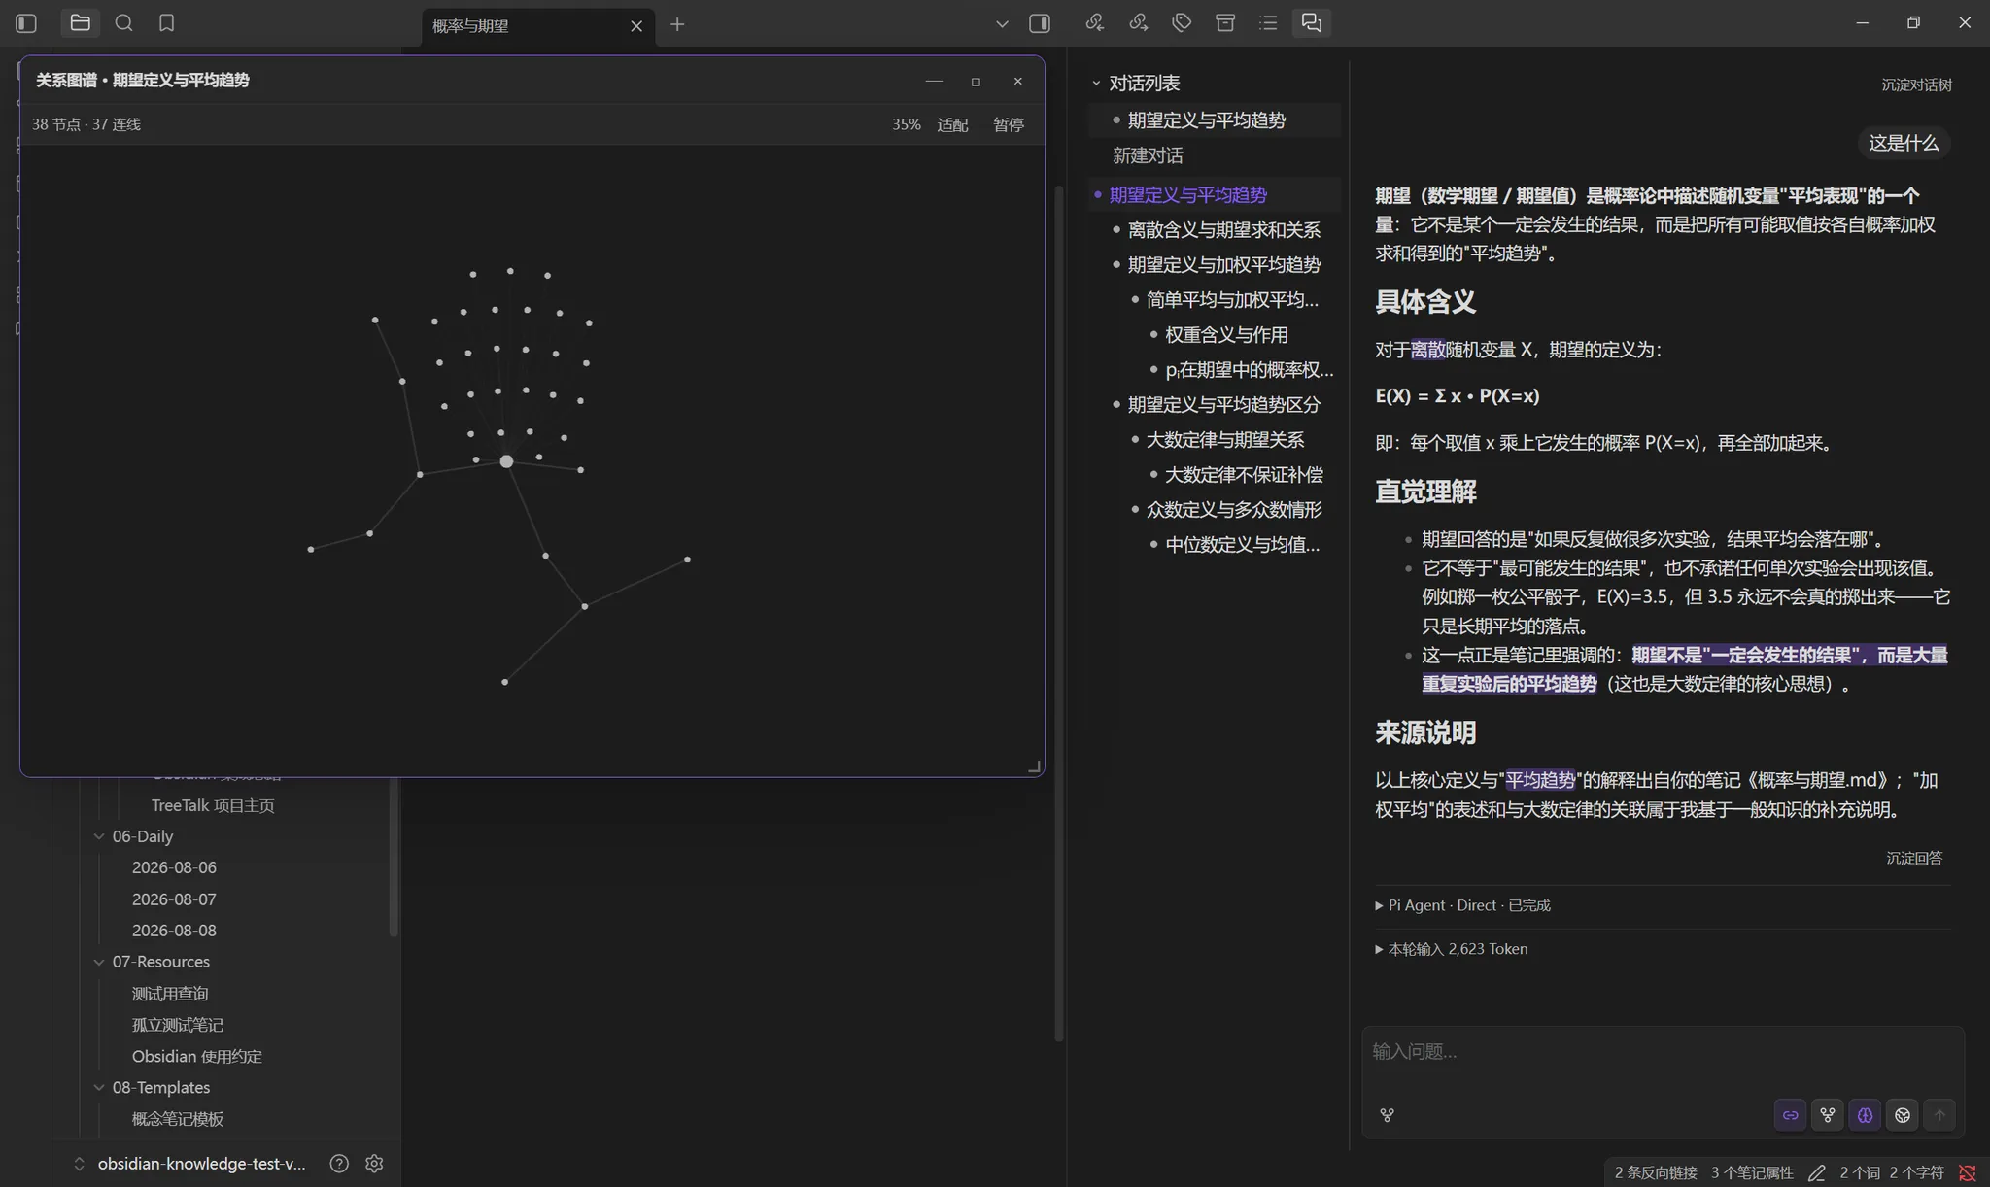Collapse the 08-Templates folder
This screenshot has height=1187, width=1990.
99,1087
